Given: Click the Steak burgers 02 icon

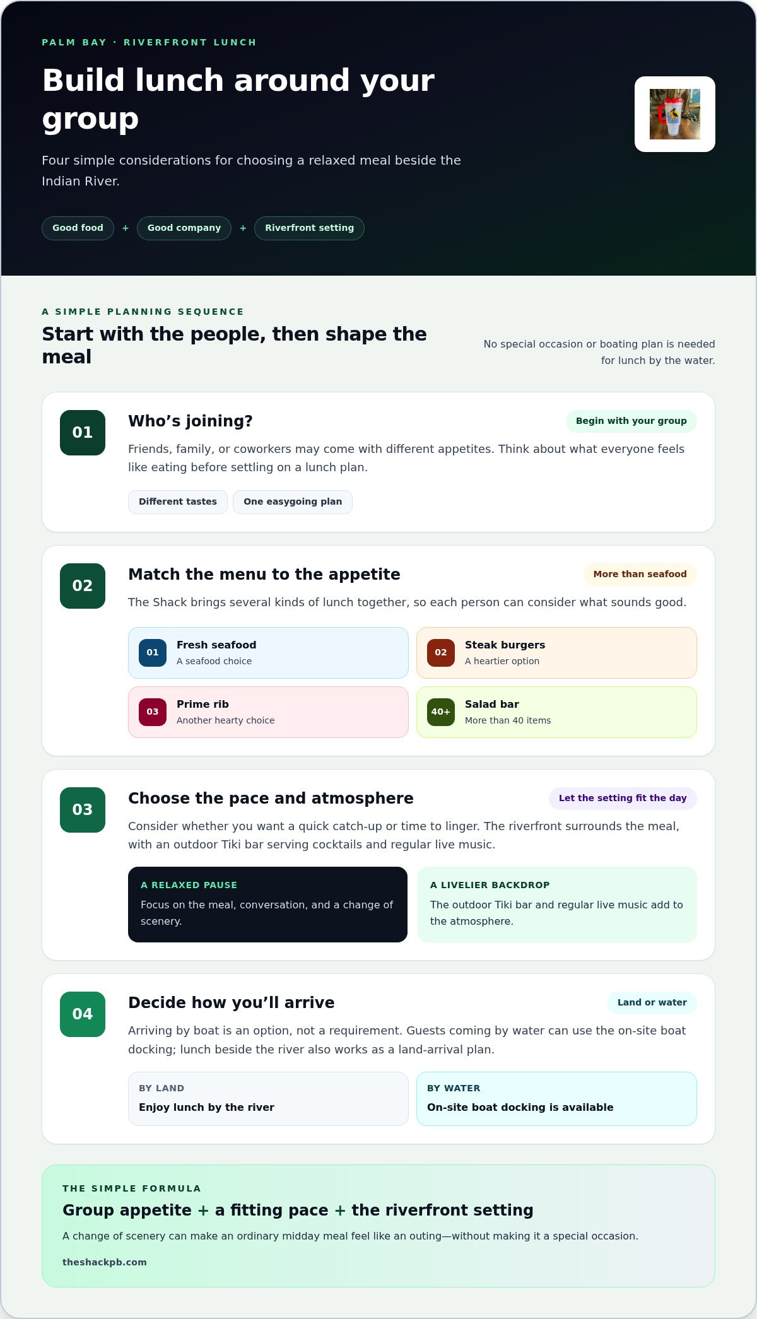Looking at the screenshot, I should coord(441,653).
